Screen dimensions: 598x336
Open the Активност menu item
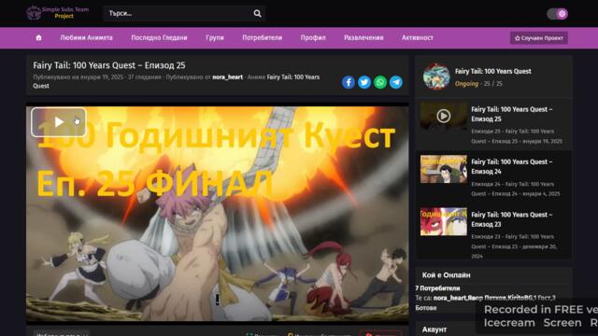point(418,37)
